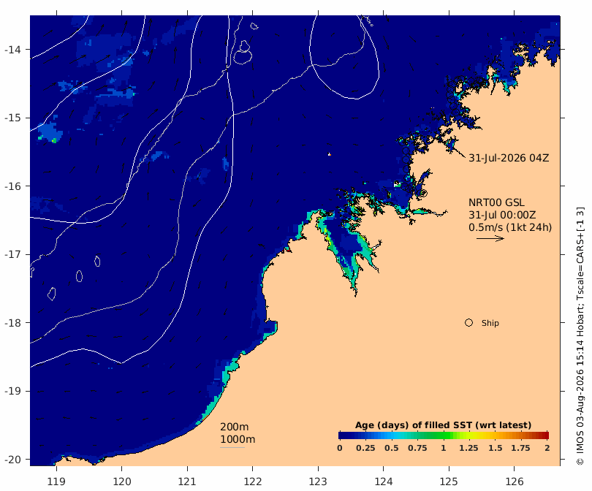Click the small closed contour near 119.6E 17.1S
The width and height of the screenshot is (592, 491).
coord(97,261)
